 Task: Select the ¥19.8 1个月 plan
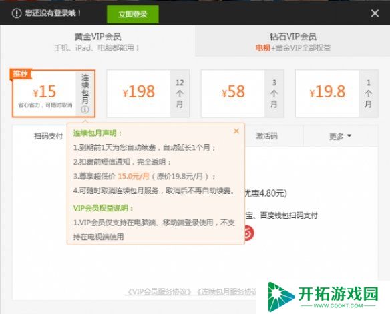(337, 93)
